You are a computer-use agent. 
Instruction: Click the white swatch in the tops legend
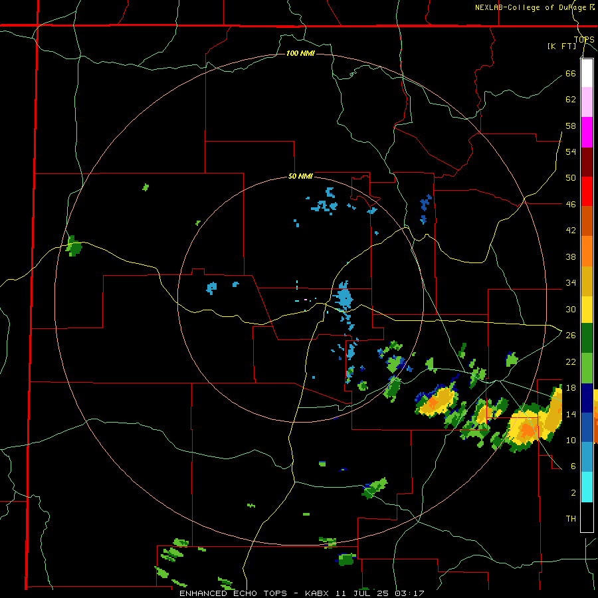(587, 73)
